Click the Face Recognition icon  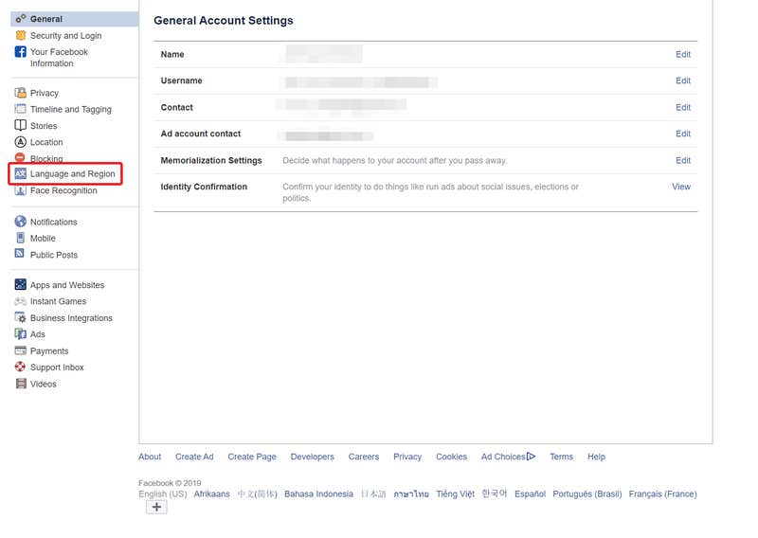[20, 190]
